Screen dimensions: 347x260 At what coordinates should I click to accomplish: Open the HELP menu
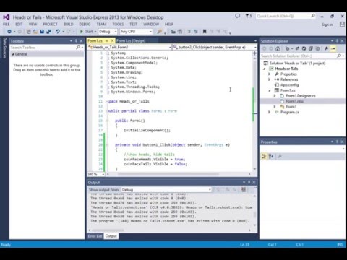click(x=169, y=24)
